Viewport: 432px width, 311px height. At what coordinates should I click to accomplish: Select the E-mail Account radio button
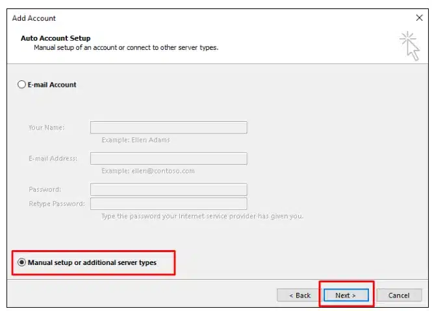[22, 84]
